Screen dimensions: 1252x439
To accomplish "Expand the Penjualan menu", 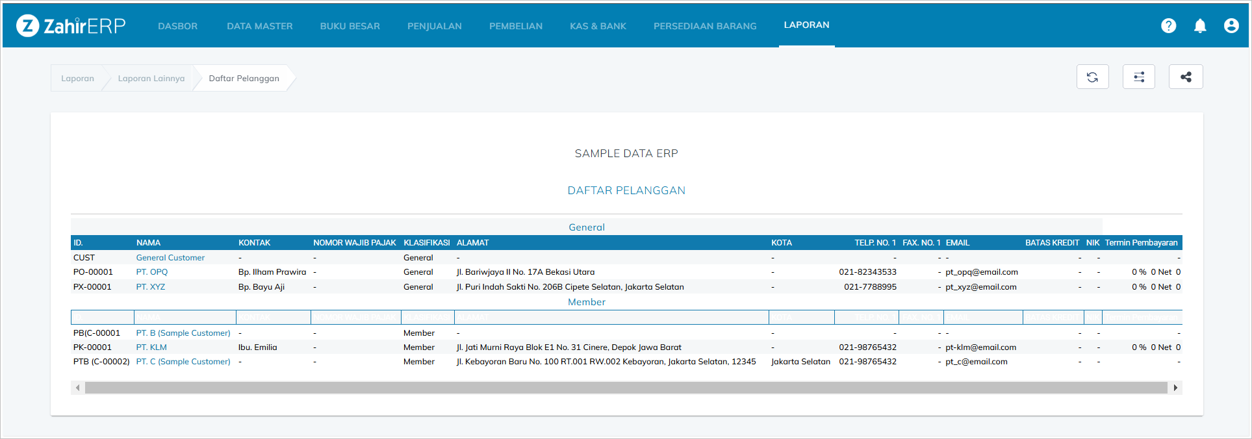I will [434, 26].
